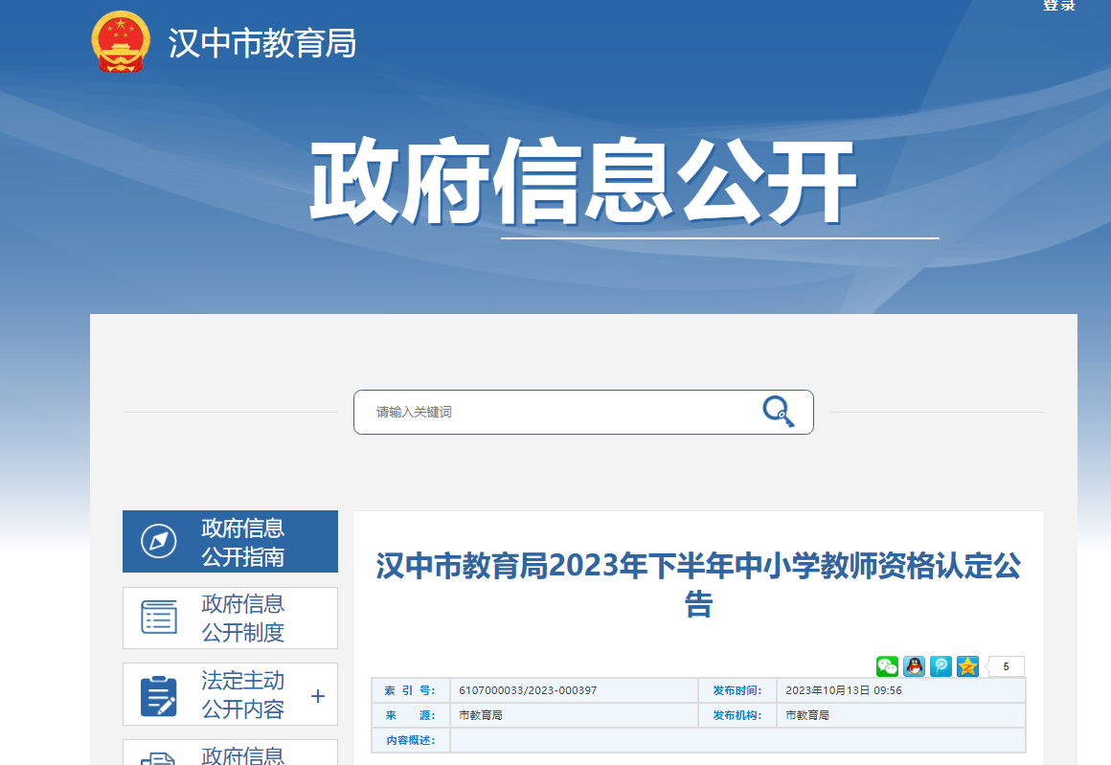Select 法定主动公开内容 sidebar item text
The image size is (1111, 765).
pos(242,694)
